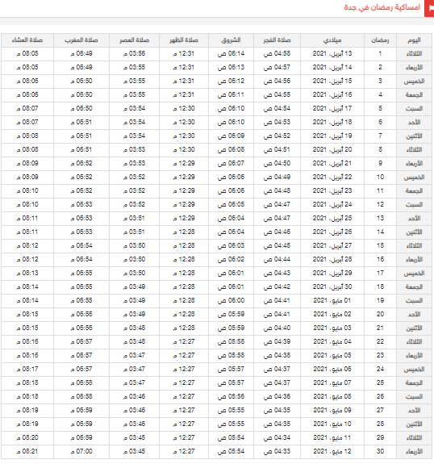Select the Fajr time 04:58 cell

coord(277,54)
